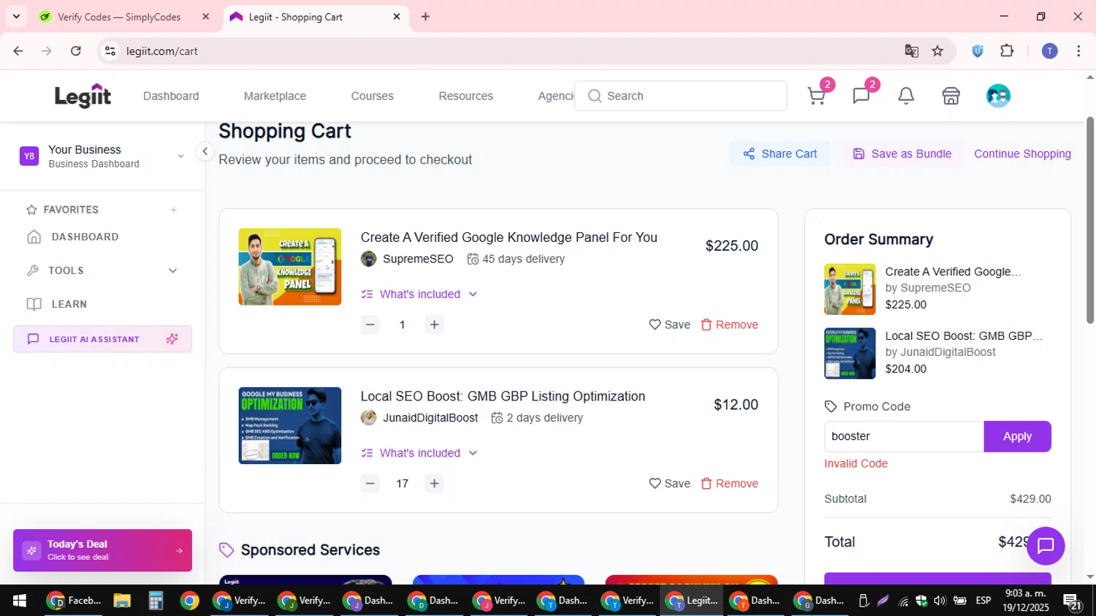Save the Local SEO Boost item
The image size is (1096, 616).
pos(669,483)
